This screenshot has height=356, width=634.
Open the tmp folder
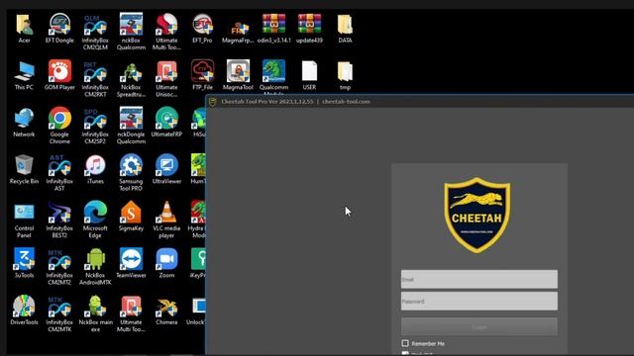[345, 72]
